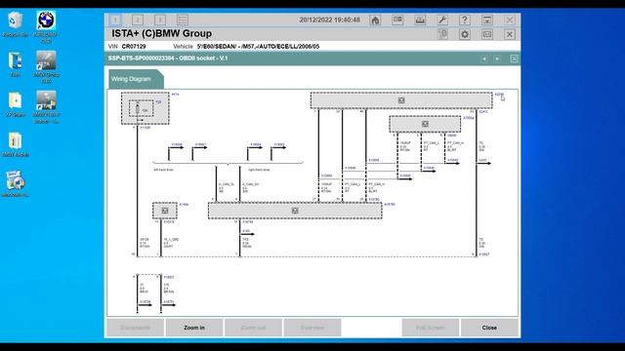Open the installer icon at bottom of desktop
This screenshot has height=351, width=625.
pyautogui.click(x=16, y=184)
